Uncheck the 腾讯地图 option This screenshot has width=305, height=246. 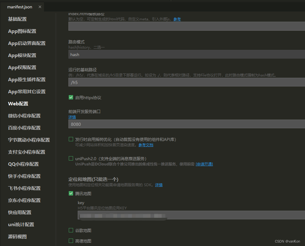point(71,193)
